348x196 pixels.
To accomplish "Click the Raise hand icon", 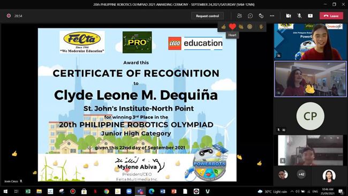I will coord(261,27).
